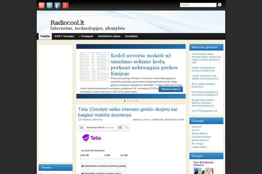This screenshot has height=174, width=262.
Task: Click the three-dot menu icon in screenshot
Action: pyautogui.click(x=126, y=127)
